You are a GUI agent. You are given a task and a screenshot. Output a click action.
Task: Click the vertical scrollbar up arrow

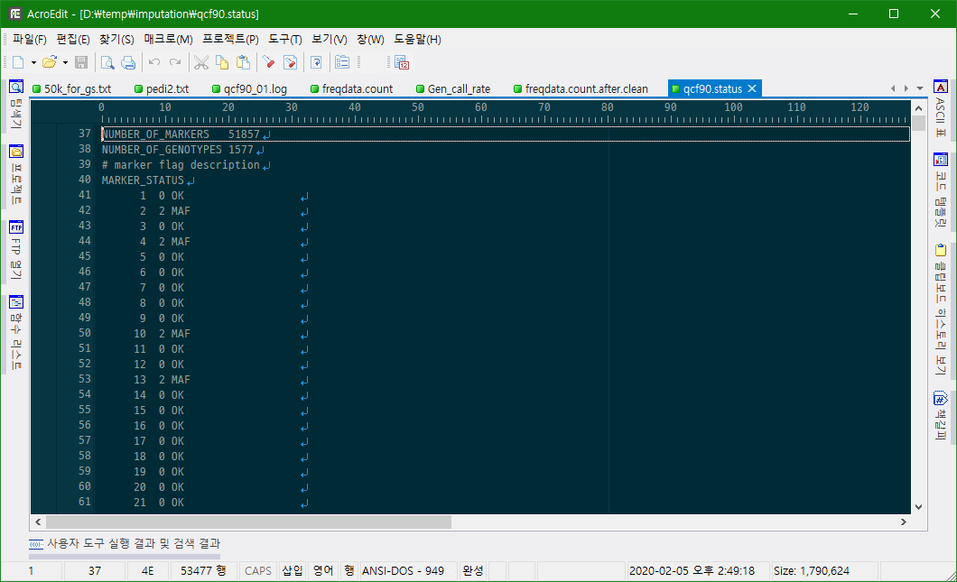coord(918,108)
